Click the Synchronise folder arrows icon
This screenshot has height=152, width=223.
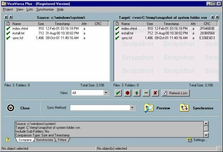[184, 108]
